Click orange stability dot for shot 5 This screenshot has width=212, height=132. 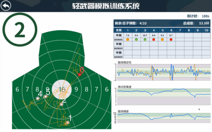[x=162, y=39]
